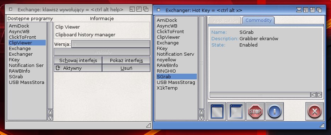Image resolution: width=331 pixels, height=135 pixels.
Task: Select RAWBInfo in Exchange program list
Action: pyautogui.click(x=27, y=71)
